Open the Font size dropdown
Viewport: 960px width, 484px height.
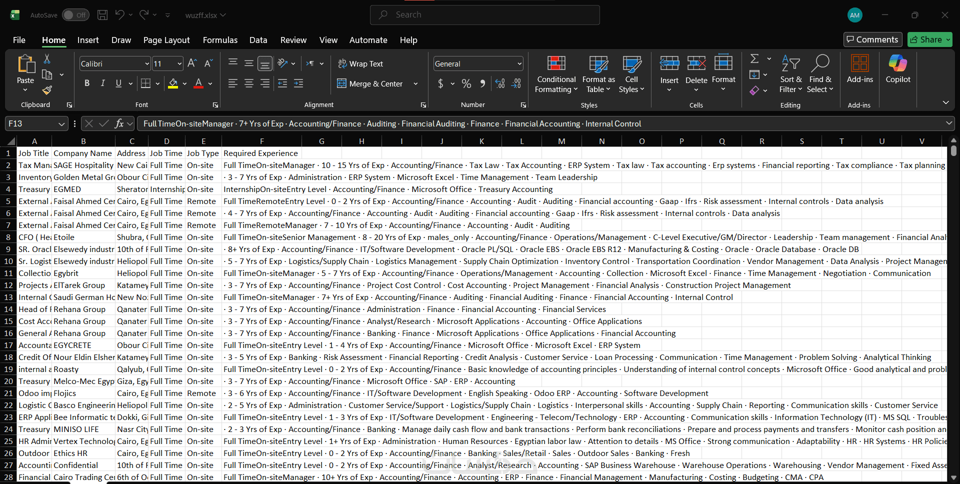[x=179, y=63]
